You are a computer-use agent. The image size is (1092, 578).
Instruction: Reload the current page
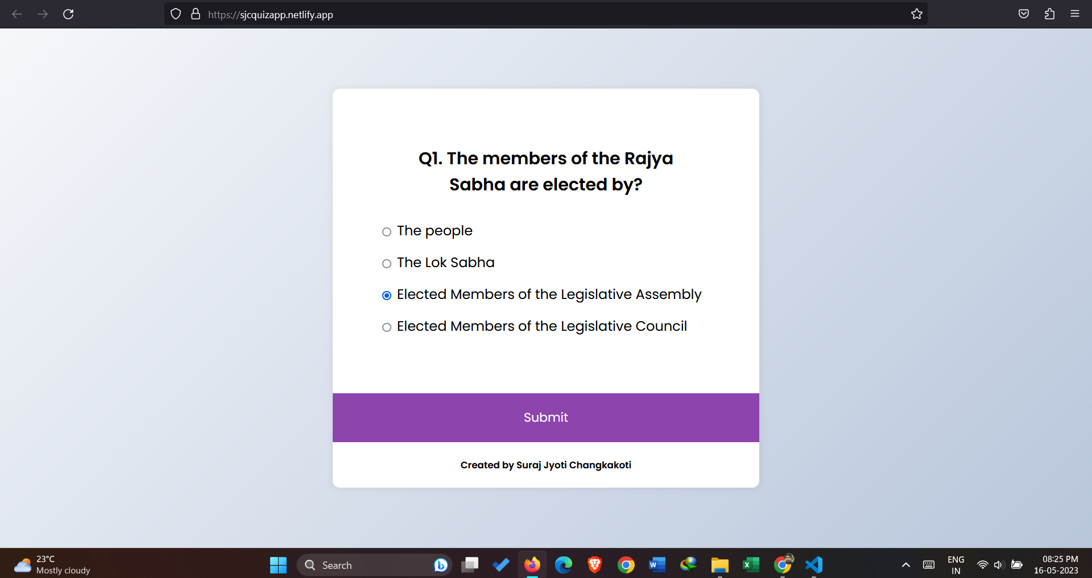(x=68, y=14)
